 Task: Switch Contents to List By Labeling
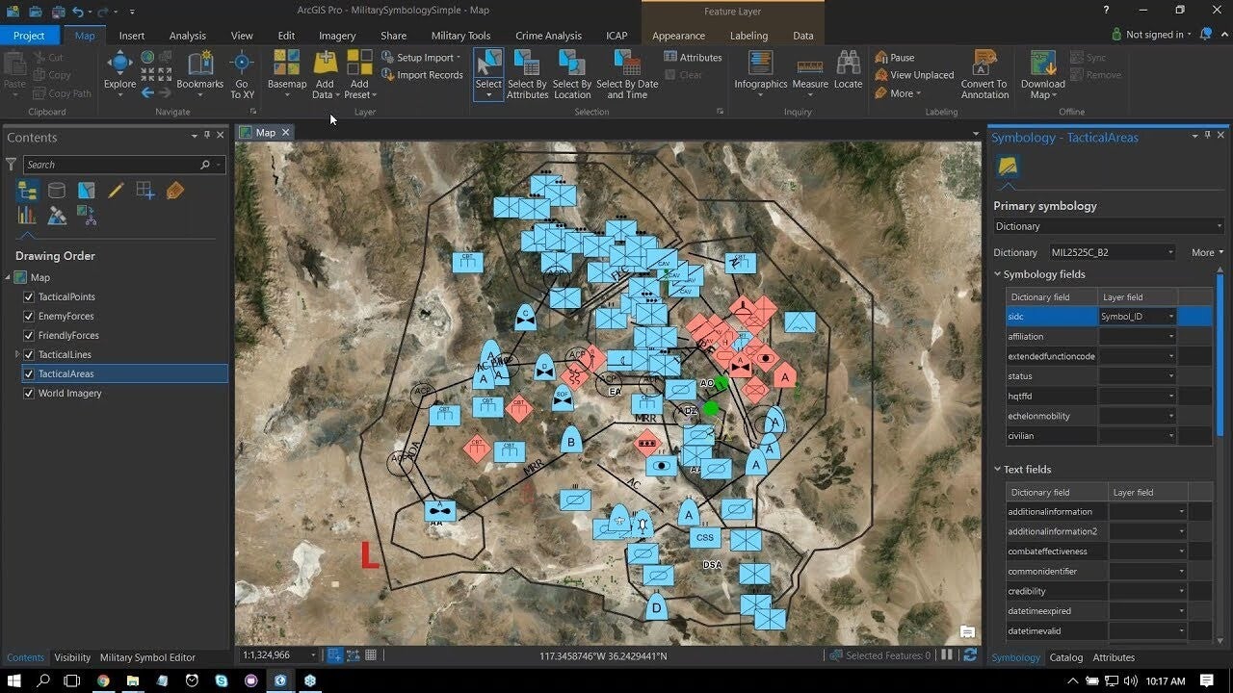pyautogui.click(x=174, y=191)
